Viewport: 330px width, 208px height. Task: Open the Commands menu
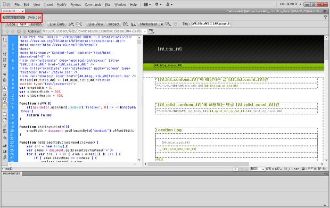point(93,4)
